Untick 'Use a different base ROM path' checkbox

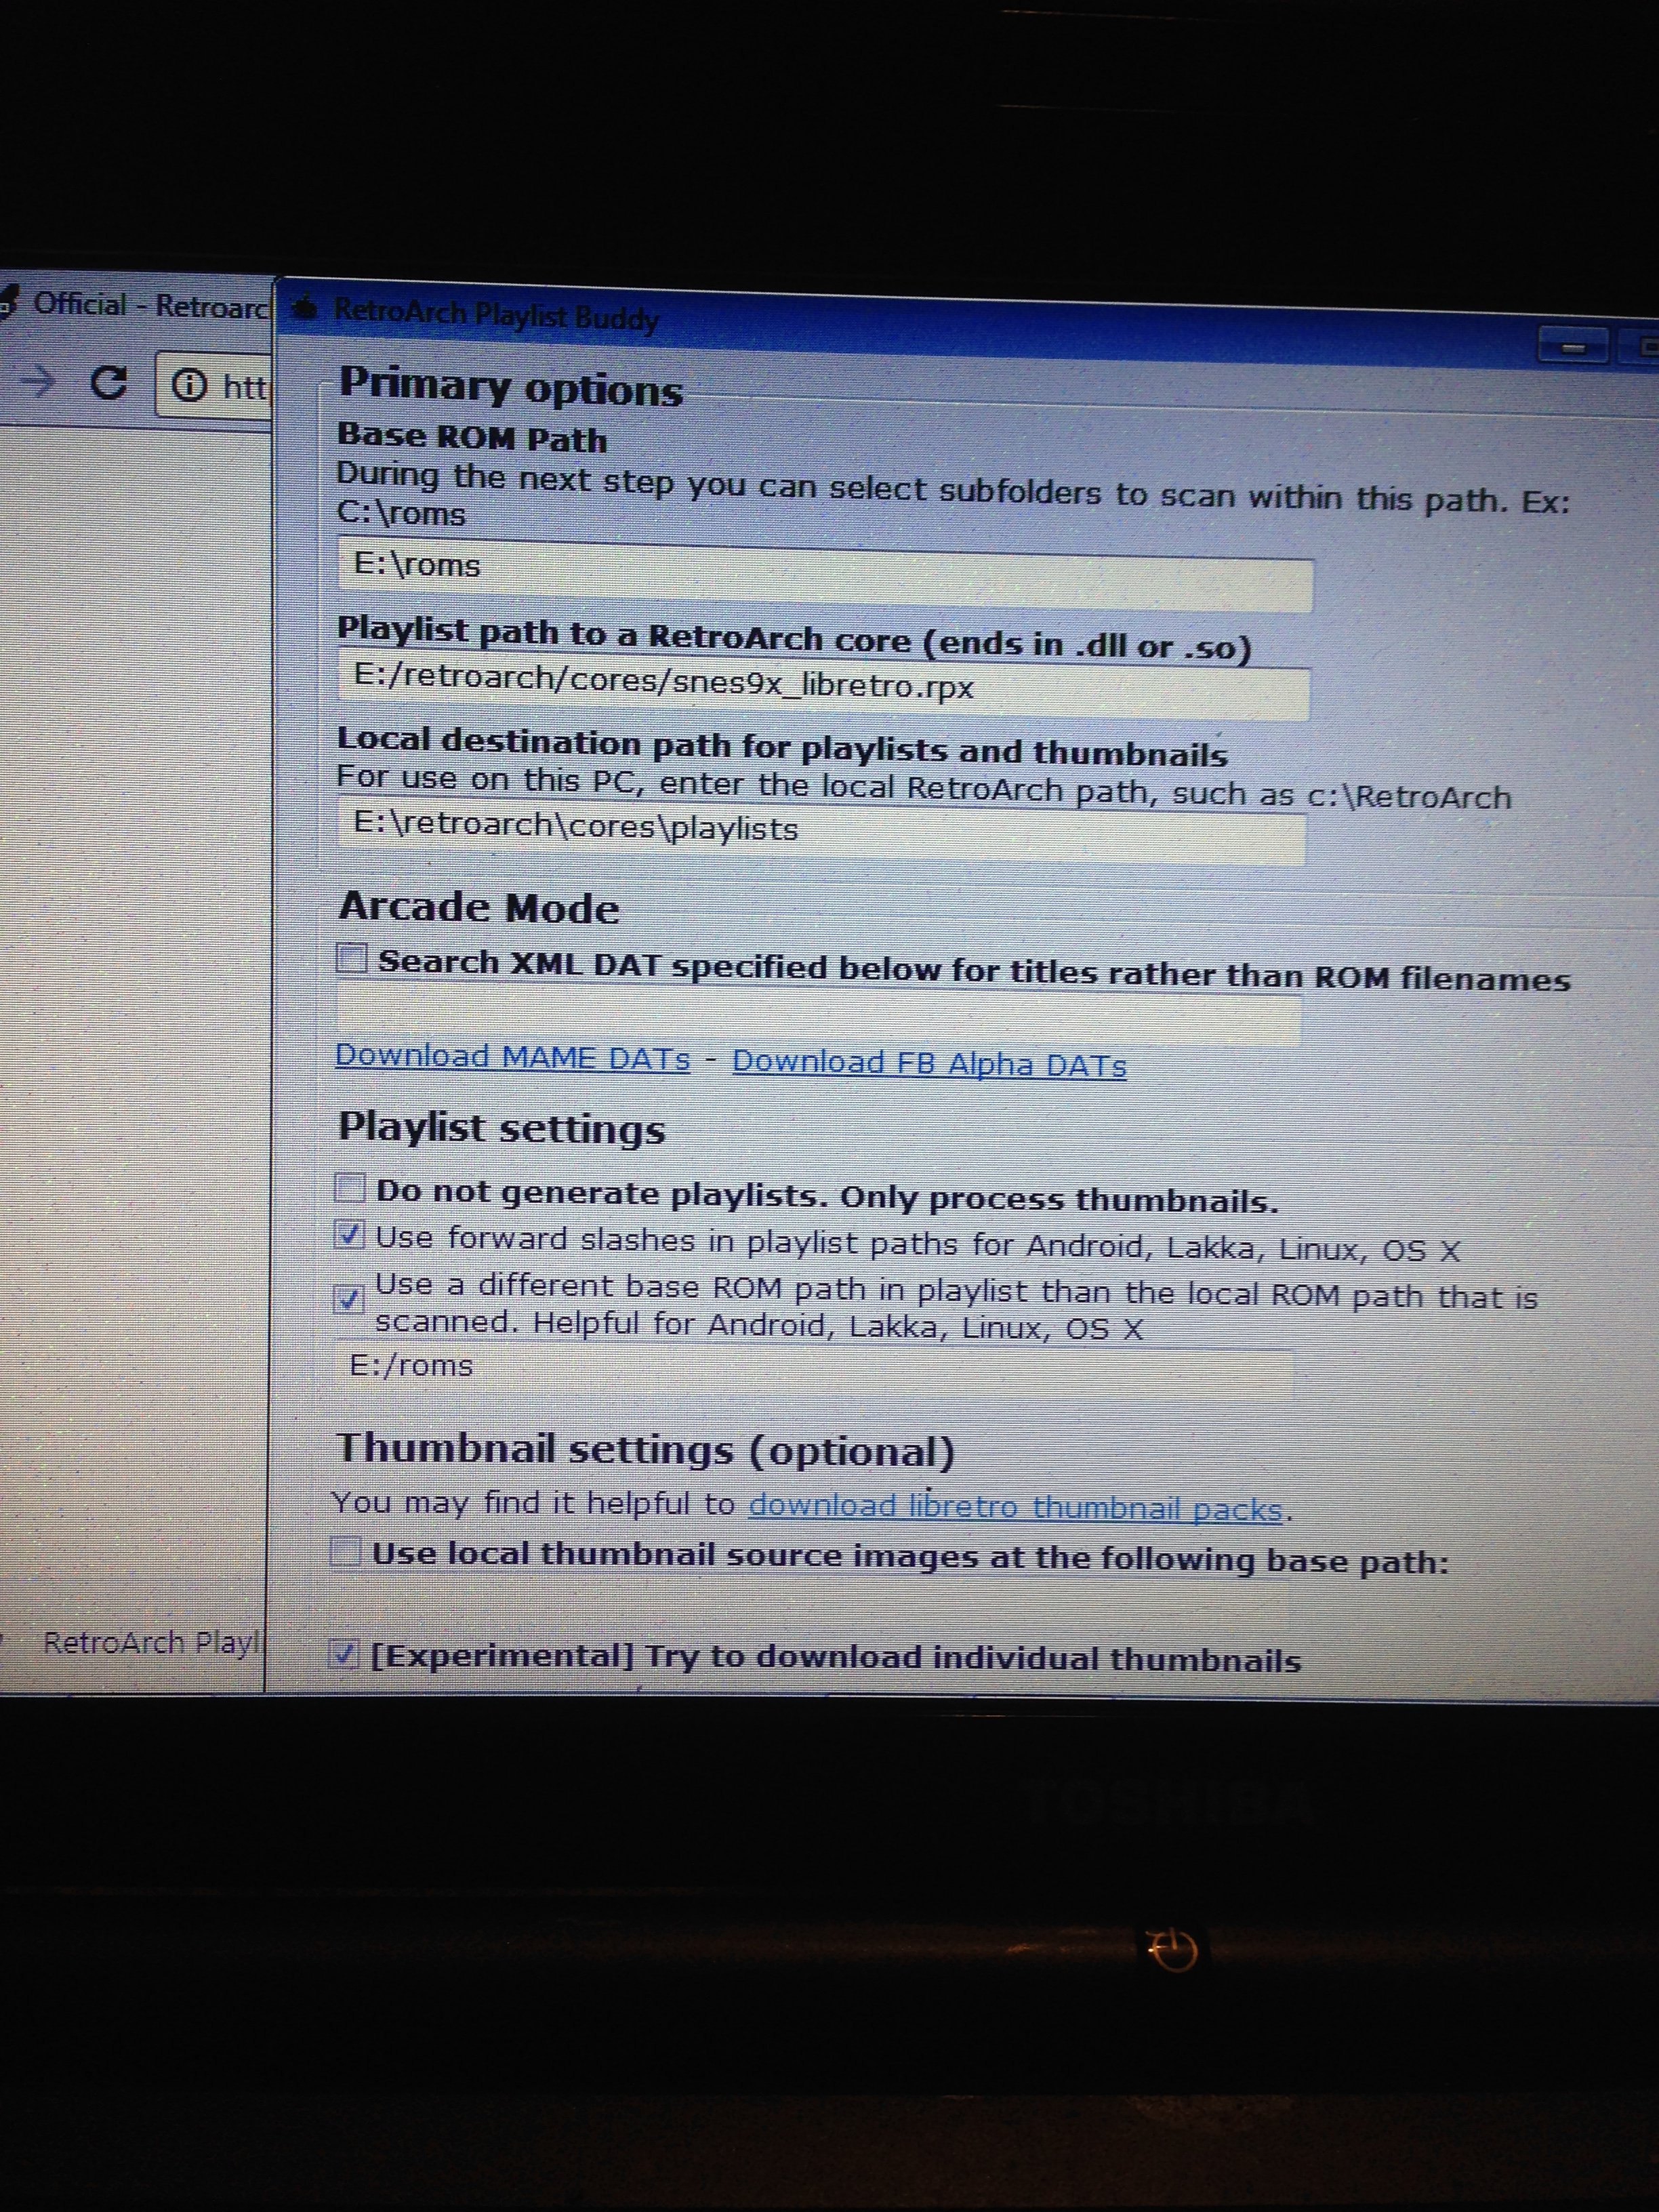click(347, 1299)
